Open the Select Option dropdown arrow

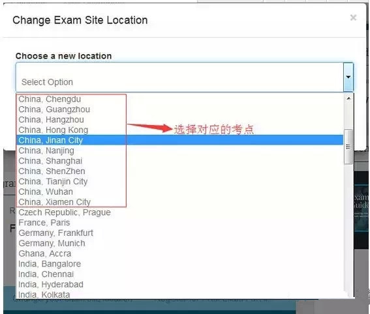[x=348, y=77]
